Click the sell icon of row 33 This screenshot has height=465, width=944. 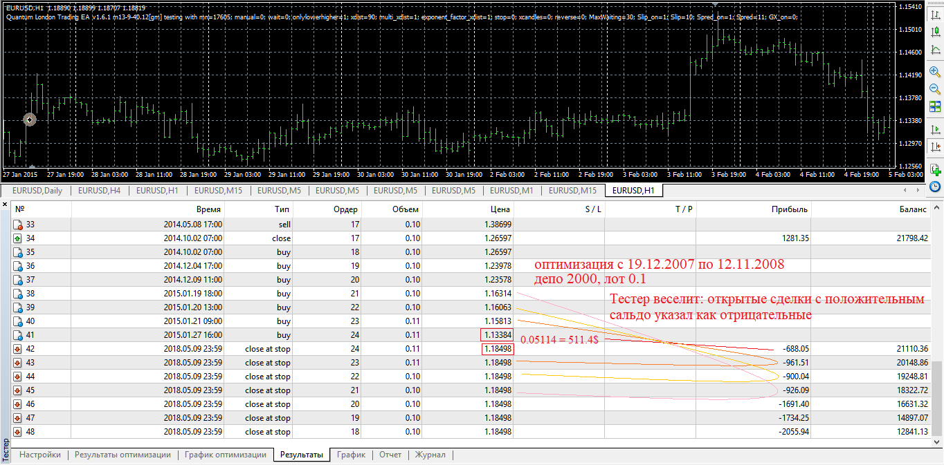point(18,225)
